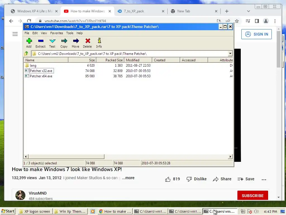
Task: Open the Favorites menu
Action: point(56,33)
